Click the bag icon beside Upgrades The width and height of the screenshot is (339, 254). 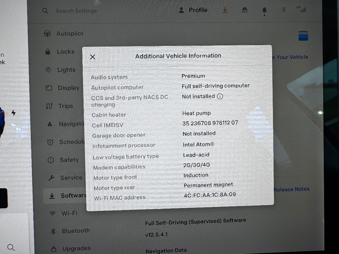click(x=53, y=249)
